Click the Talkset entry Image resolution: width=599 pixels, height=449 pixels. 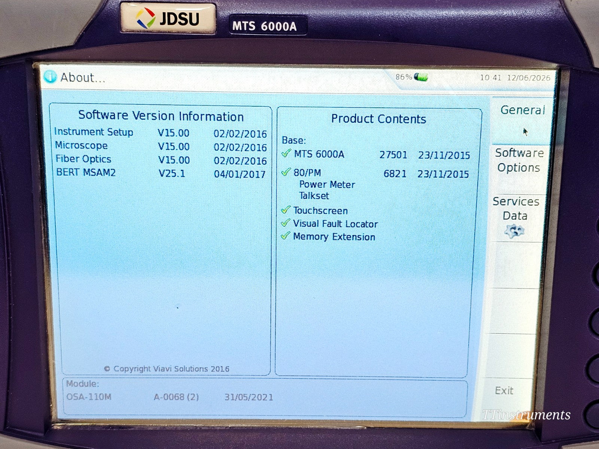(x=314, y=196)
